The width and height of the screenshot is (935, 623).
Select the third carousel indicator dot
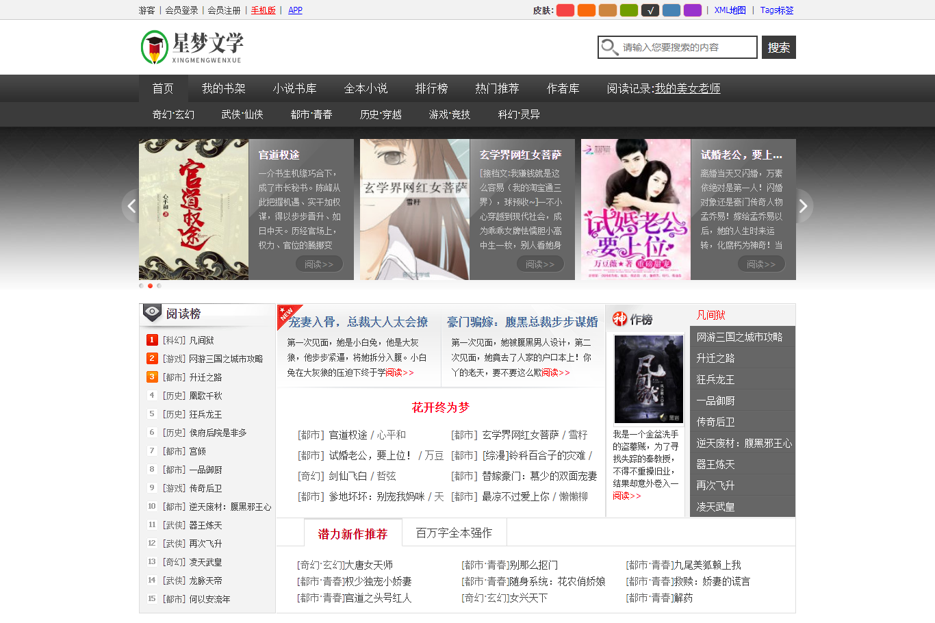coord(159,285)
